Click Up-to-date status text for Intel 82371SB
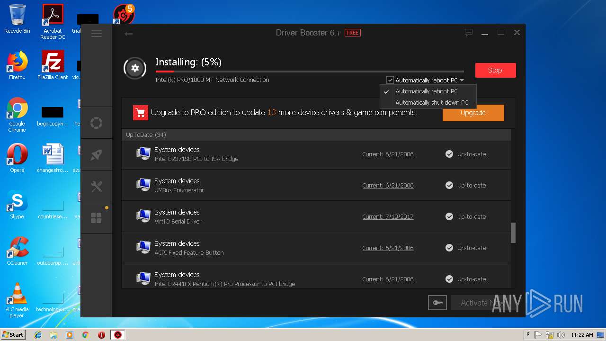Viewport: 606px width, 341px height. (x=472, y=154)
